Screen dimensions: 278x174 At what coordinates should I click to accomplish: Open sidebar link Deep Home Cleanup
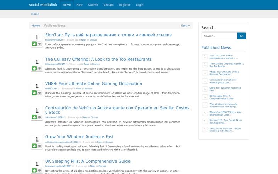pos(225,130)
